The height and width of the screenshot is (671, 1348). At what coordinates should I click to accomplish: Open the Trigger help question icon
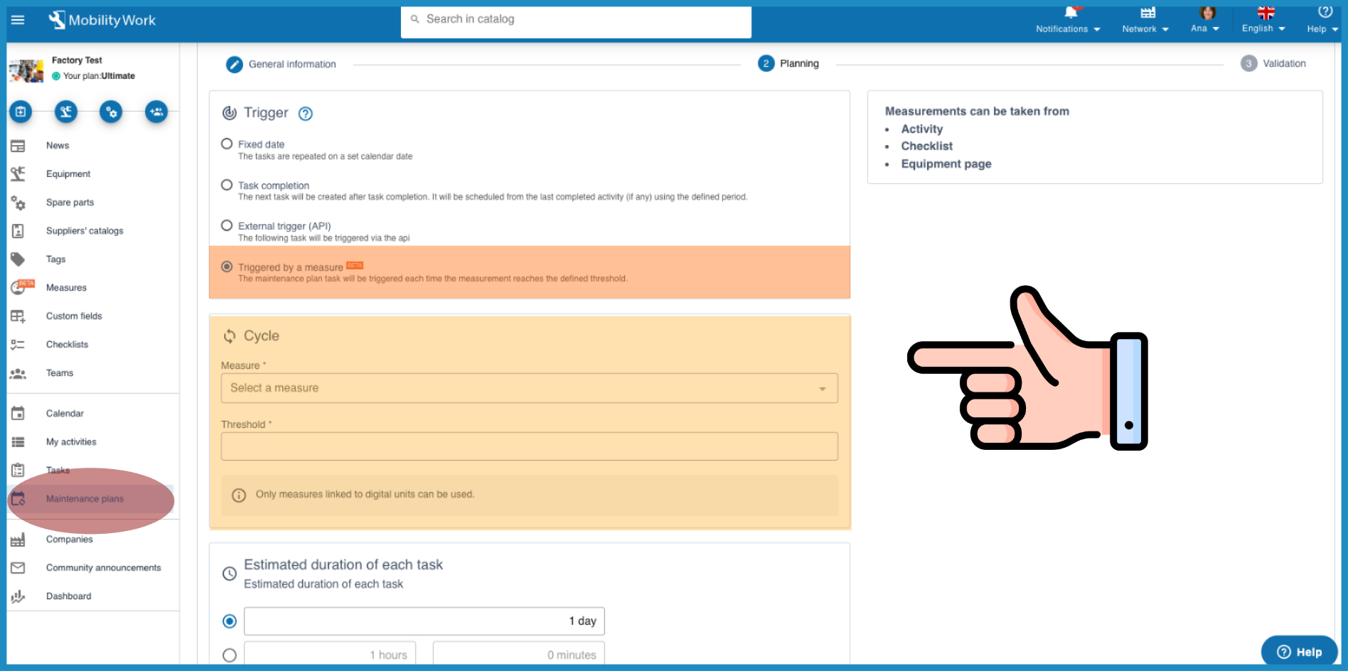(x=305, y=114)
